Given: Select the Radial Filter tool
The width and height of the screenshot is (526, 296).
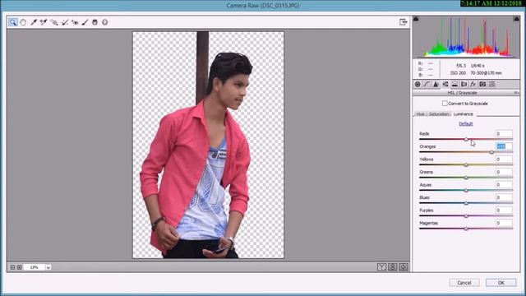Looking at the screenshot, I should tap(105, 22).
